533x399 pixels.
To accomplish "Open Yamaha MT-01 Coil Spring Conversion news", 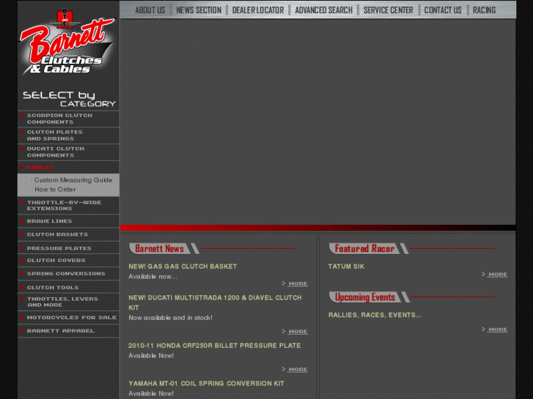I will [x=206, y=384].
